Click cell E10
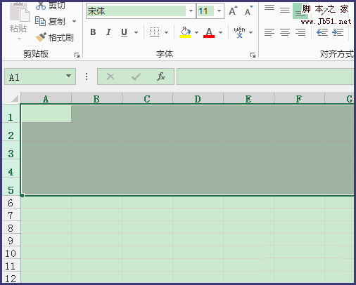The image size is (356, 285). click(248, 253)
